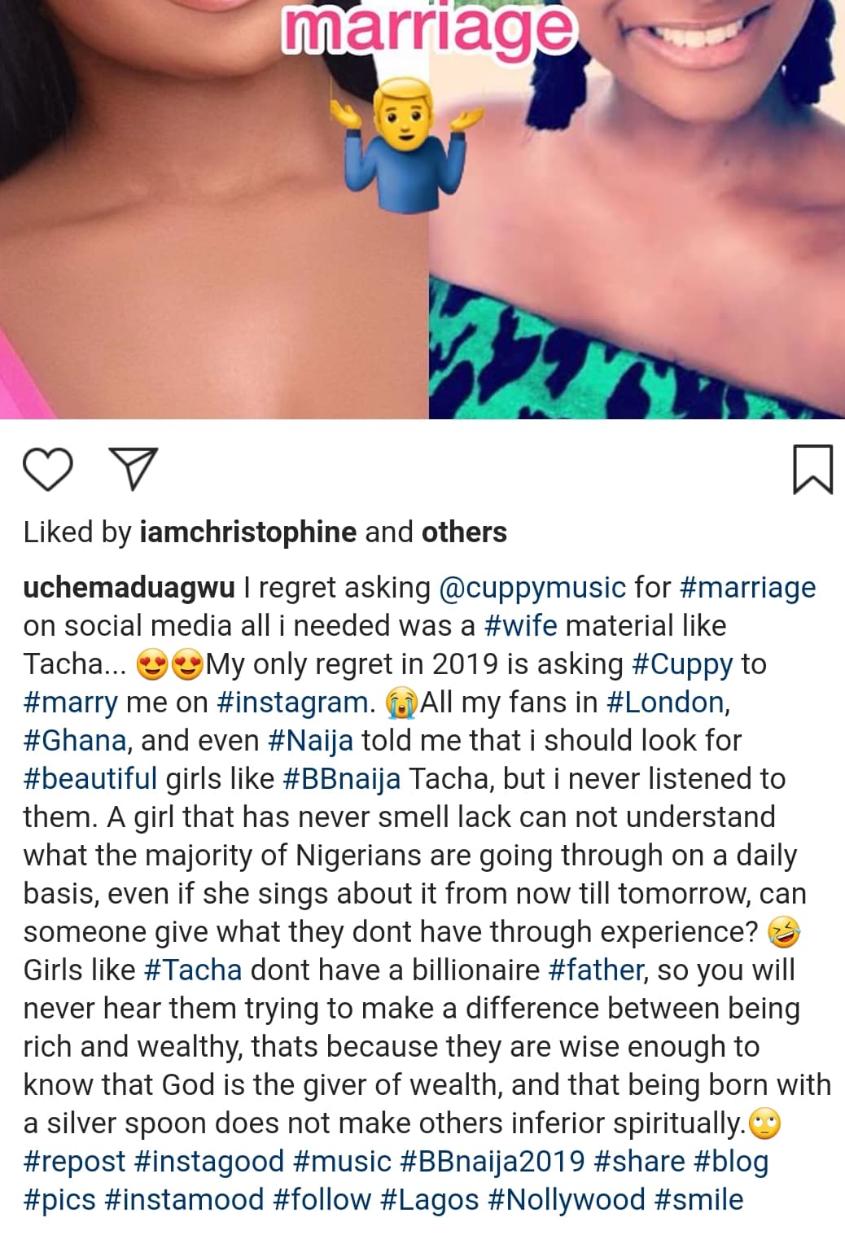Tap the #father hashtag
Viewport: 845px width, 1235px height.
click(597, 970)
